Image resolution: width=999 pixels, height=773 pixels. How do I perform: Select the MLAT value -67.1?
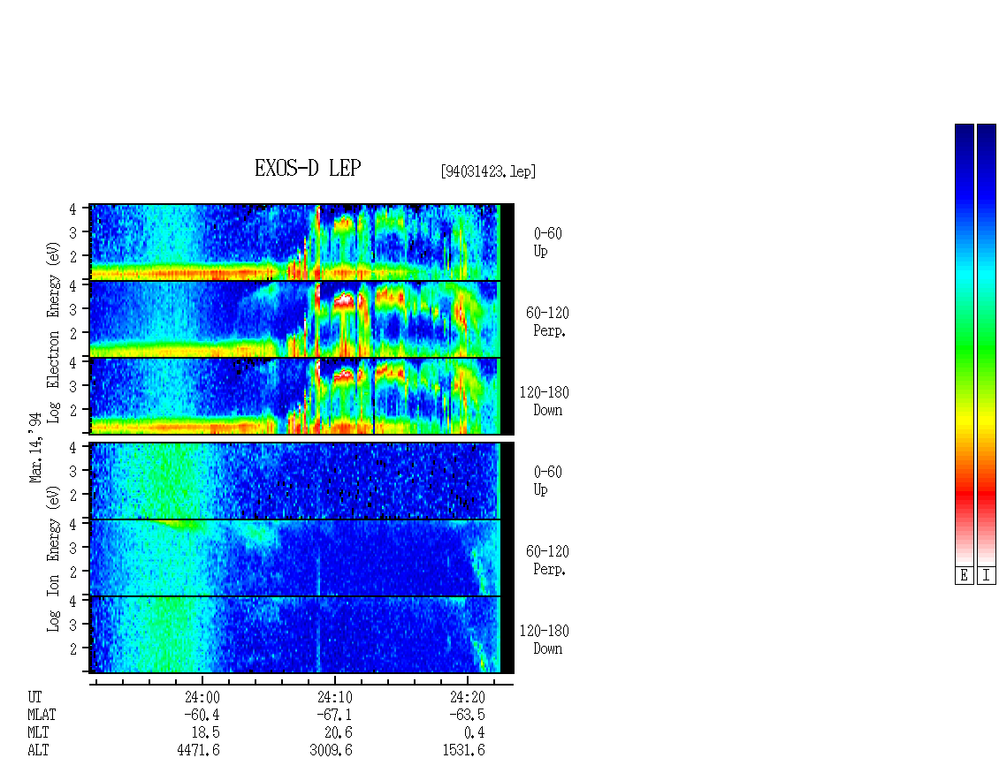334,715
